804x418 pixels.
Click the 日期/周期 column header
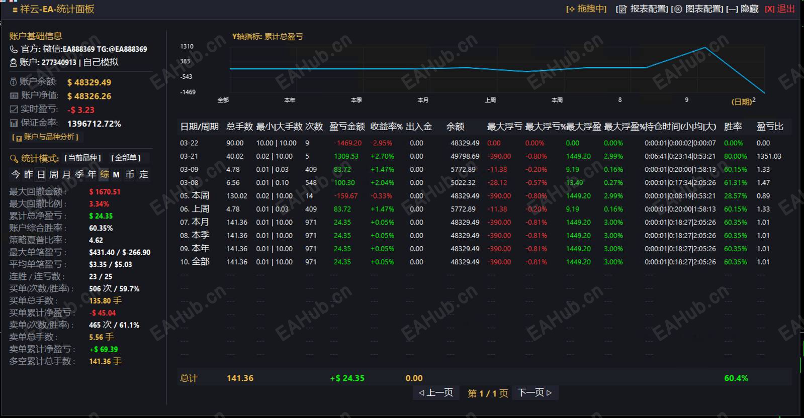point(199,127)
